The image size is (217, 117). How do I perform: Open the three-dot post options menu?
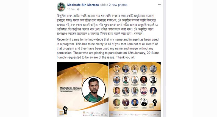coord(160,4)
